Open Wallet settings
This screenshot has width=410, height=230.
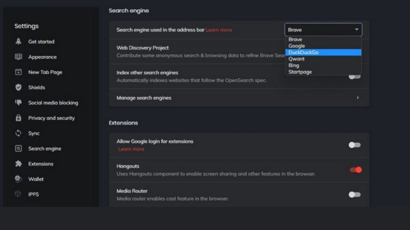36,179
